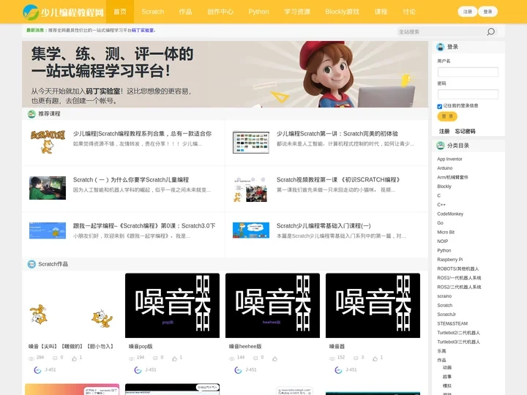The image size is (527, 395).
Task: Click the 全站搜索 search field
Action: (x=441, y=32)
